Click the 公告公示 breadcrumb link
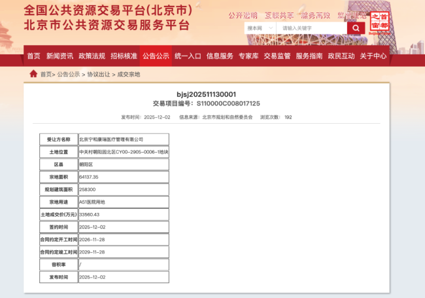The height and width of the screenshot is (298, 425). coord(69,75)
